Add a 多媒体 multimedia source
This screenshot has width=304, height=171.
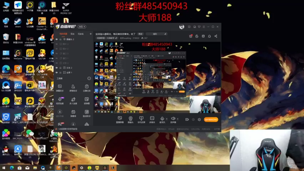point(152,120)
